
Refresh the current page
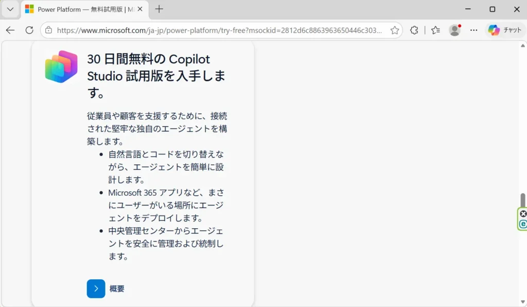point(29,30)
